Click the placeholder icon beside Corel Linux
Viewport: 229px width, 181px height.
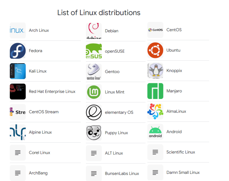click(18, 153)
